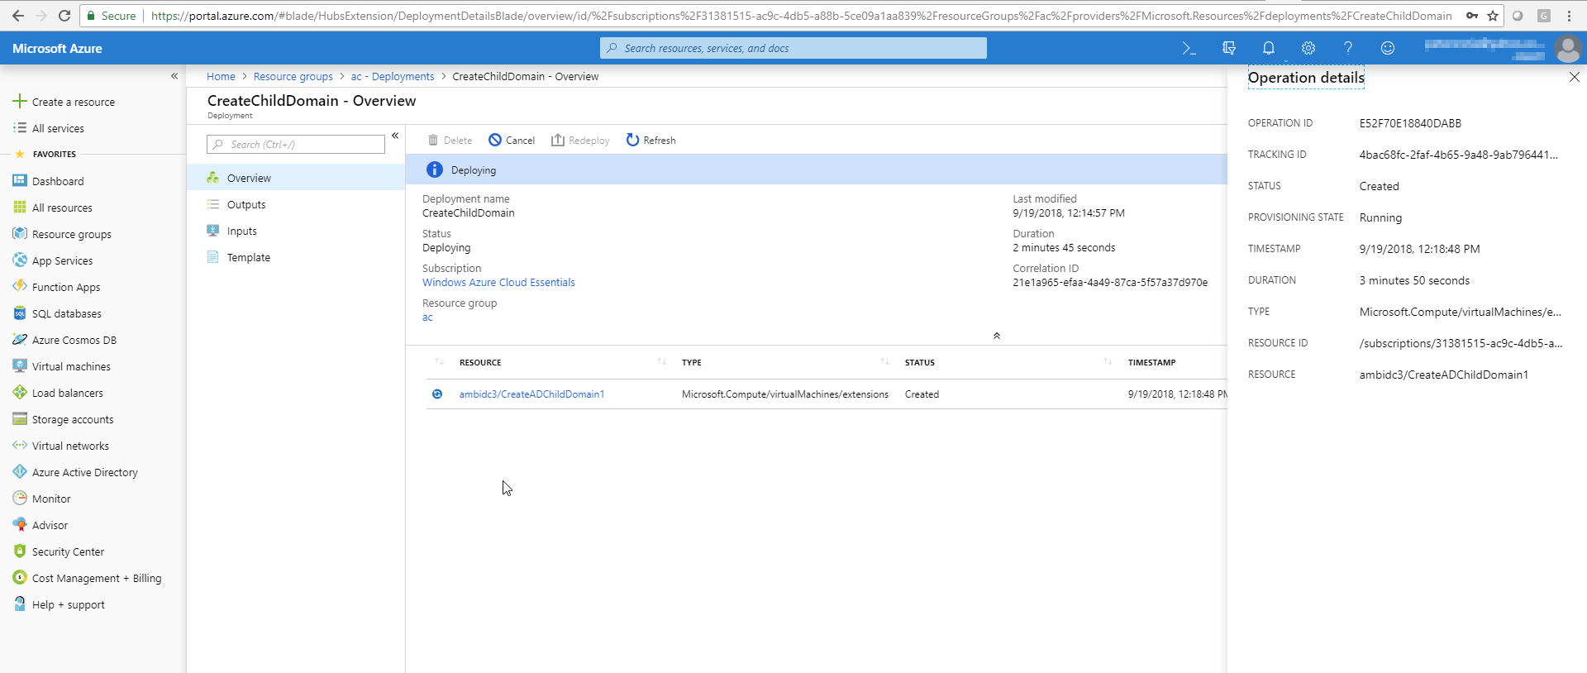Click the Resource groups cube icon
This screenshot has height=673, width=1587.
tap(20, 233)
